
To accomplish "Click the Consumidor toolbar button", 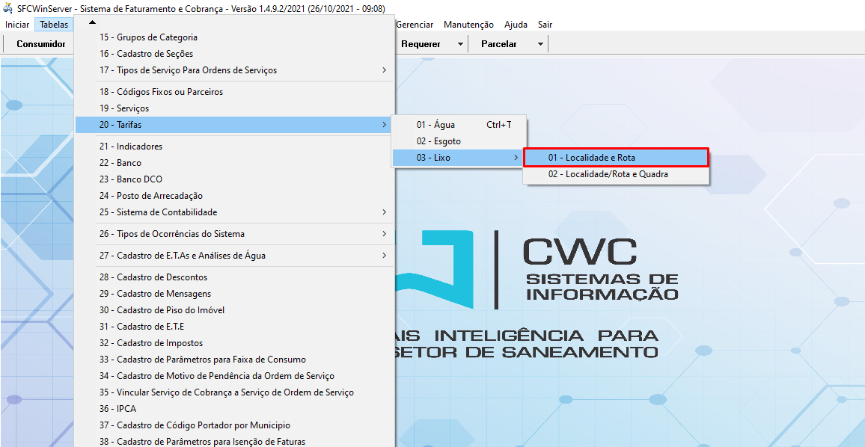I will (x=41, y=44).
